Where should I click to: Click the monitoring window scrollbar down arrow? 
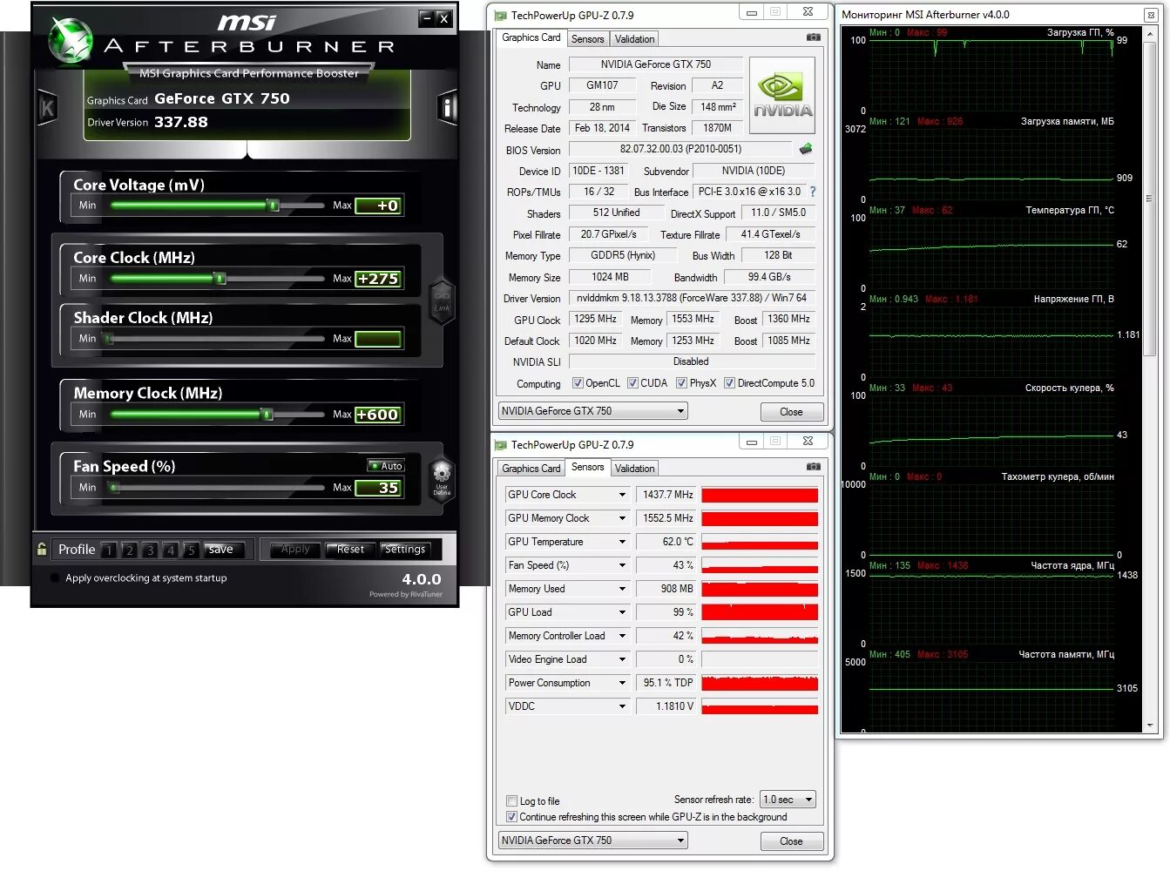click(x=1149, y=725)
